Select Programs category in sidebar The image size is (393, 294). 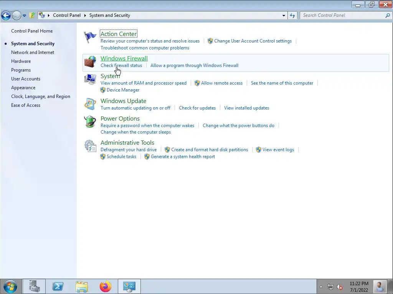pyautogui.click(x=21, y=70)
